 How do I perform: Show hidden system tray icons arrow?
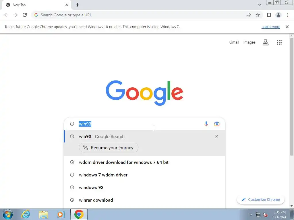(x=251, y=215)
